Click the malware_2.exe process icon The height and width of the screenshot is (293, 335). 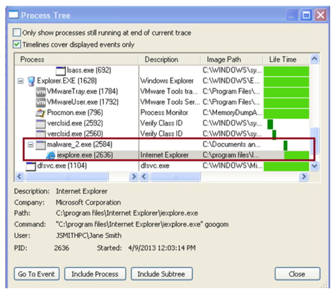point(41,145)
